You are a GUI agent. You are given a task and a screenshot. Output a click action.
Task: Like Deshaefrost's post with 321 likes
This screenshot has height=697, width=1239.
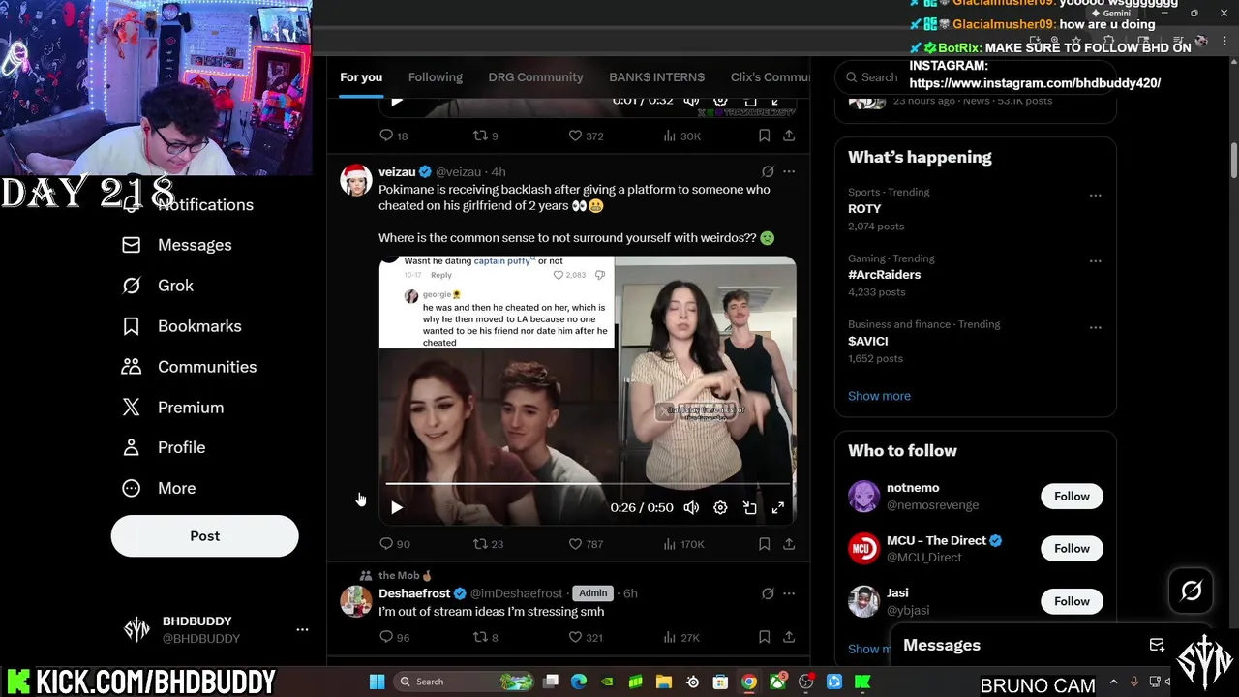585,637
